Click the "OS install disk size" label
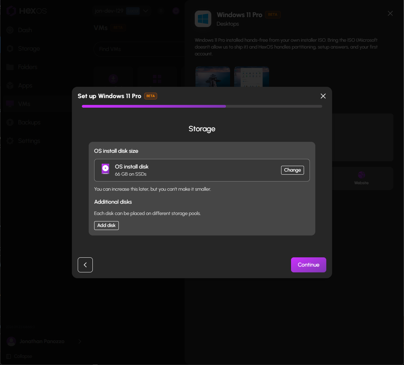The image size is (404, 365). 116,151
